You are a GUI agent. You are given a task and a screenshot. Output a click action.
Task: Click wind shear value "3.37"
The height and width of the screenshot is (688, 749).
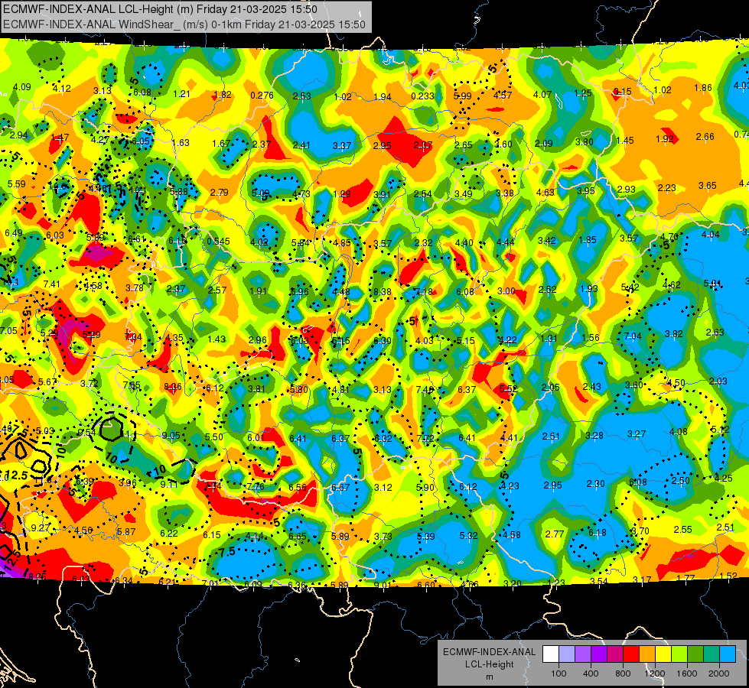342,145
